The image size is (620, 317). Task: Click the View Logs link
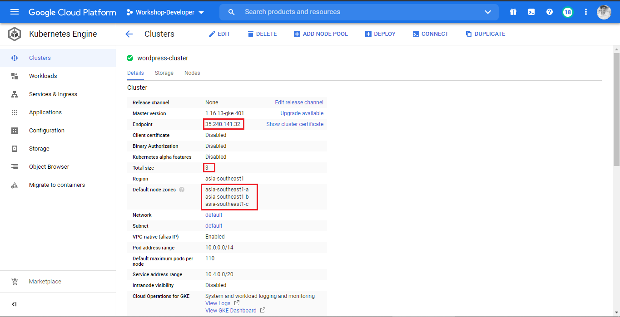pos(218,303)
